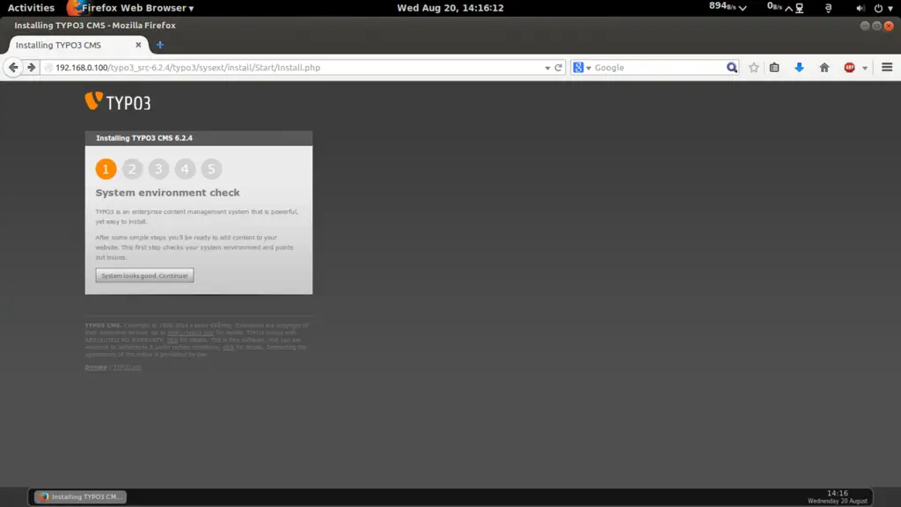Click installation step 4 circle
Screen dimensions: 901x507
[x=185, y=169]
